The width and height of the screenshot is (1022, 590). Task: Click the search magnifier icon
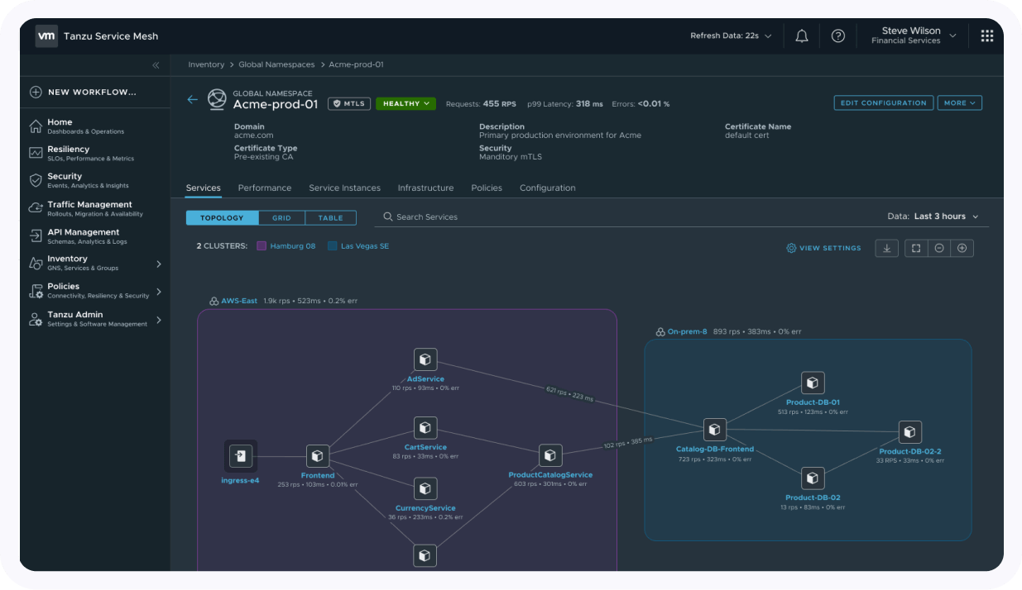click(x=388, y=217)
